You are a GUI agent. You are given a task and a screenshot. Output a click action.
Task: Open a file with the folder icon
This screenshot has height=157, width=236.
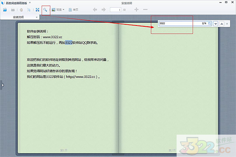(x=5, y=10)
